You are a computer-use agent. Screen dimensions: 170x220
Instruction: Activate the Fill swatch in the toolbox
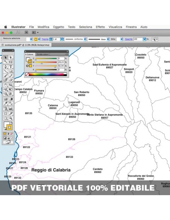(6, 124)
